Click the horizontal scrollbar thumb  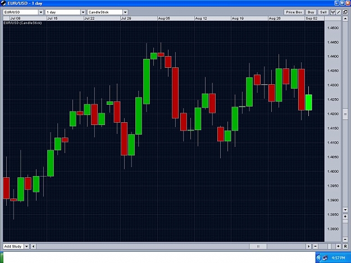pyautogui.click(x=258, y=247)
